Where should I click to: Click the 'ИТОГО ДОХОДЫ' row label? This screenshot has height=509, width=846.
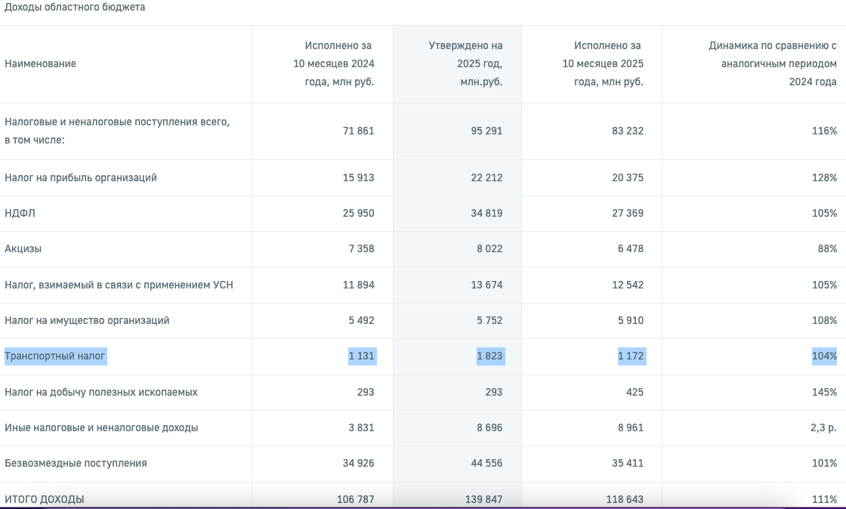[x=45, y=499]
